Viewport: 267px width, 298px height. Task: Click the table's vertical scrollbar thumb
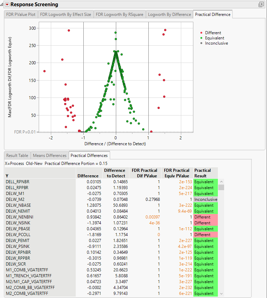pyautogui.click(x=221, y=187)
